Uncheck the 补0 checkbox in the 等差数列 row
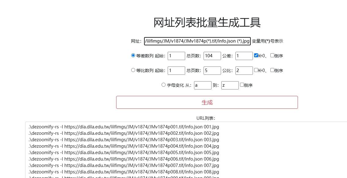This screenshot has height=178, width=347. tap(256, 55)
